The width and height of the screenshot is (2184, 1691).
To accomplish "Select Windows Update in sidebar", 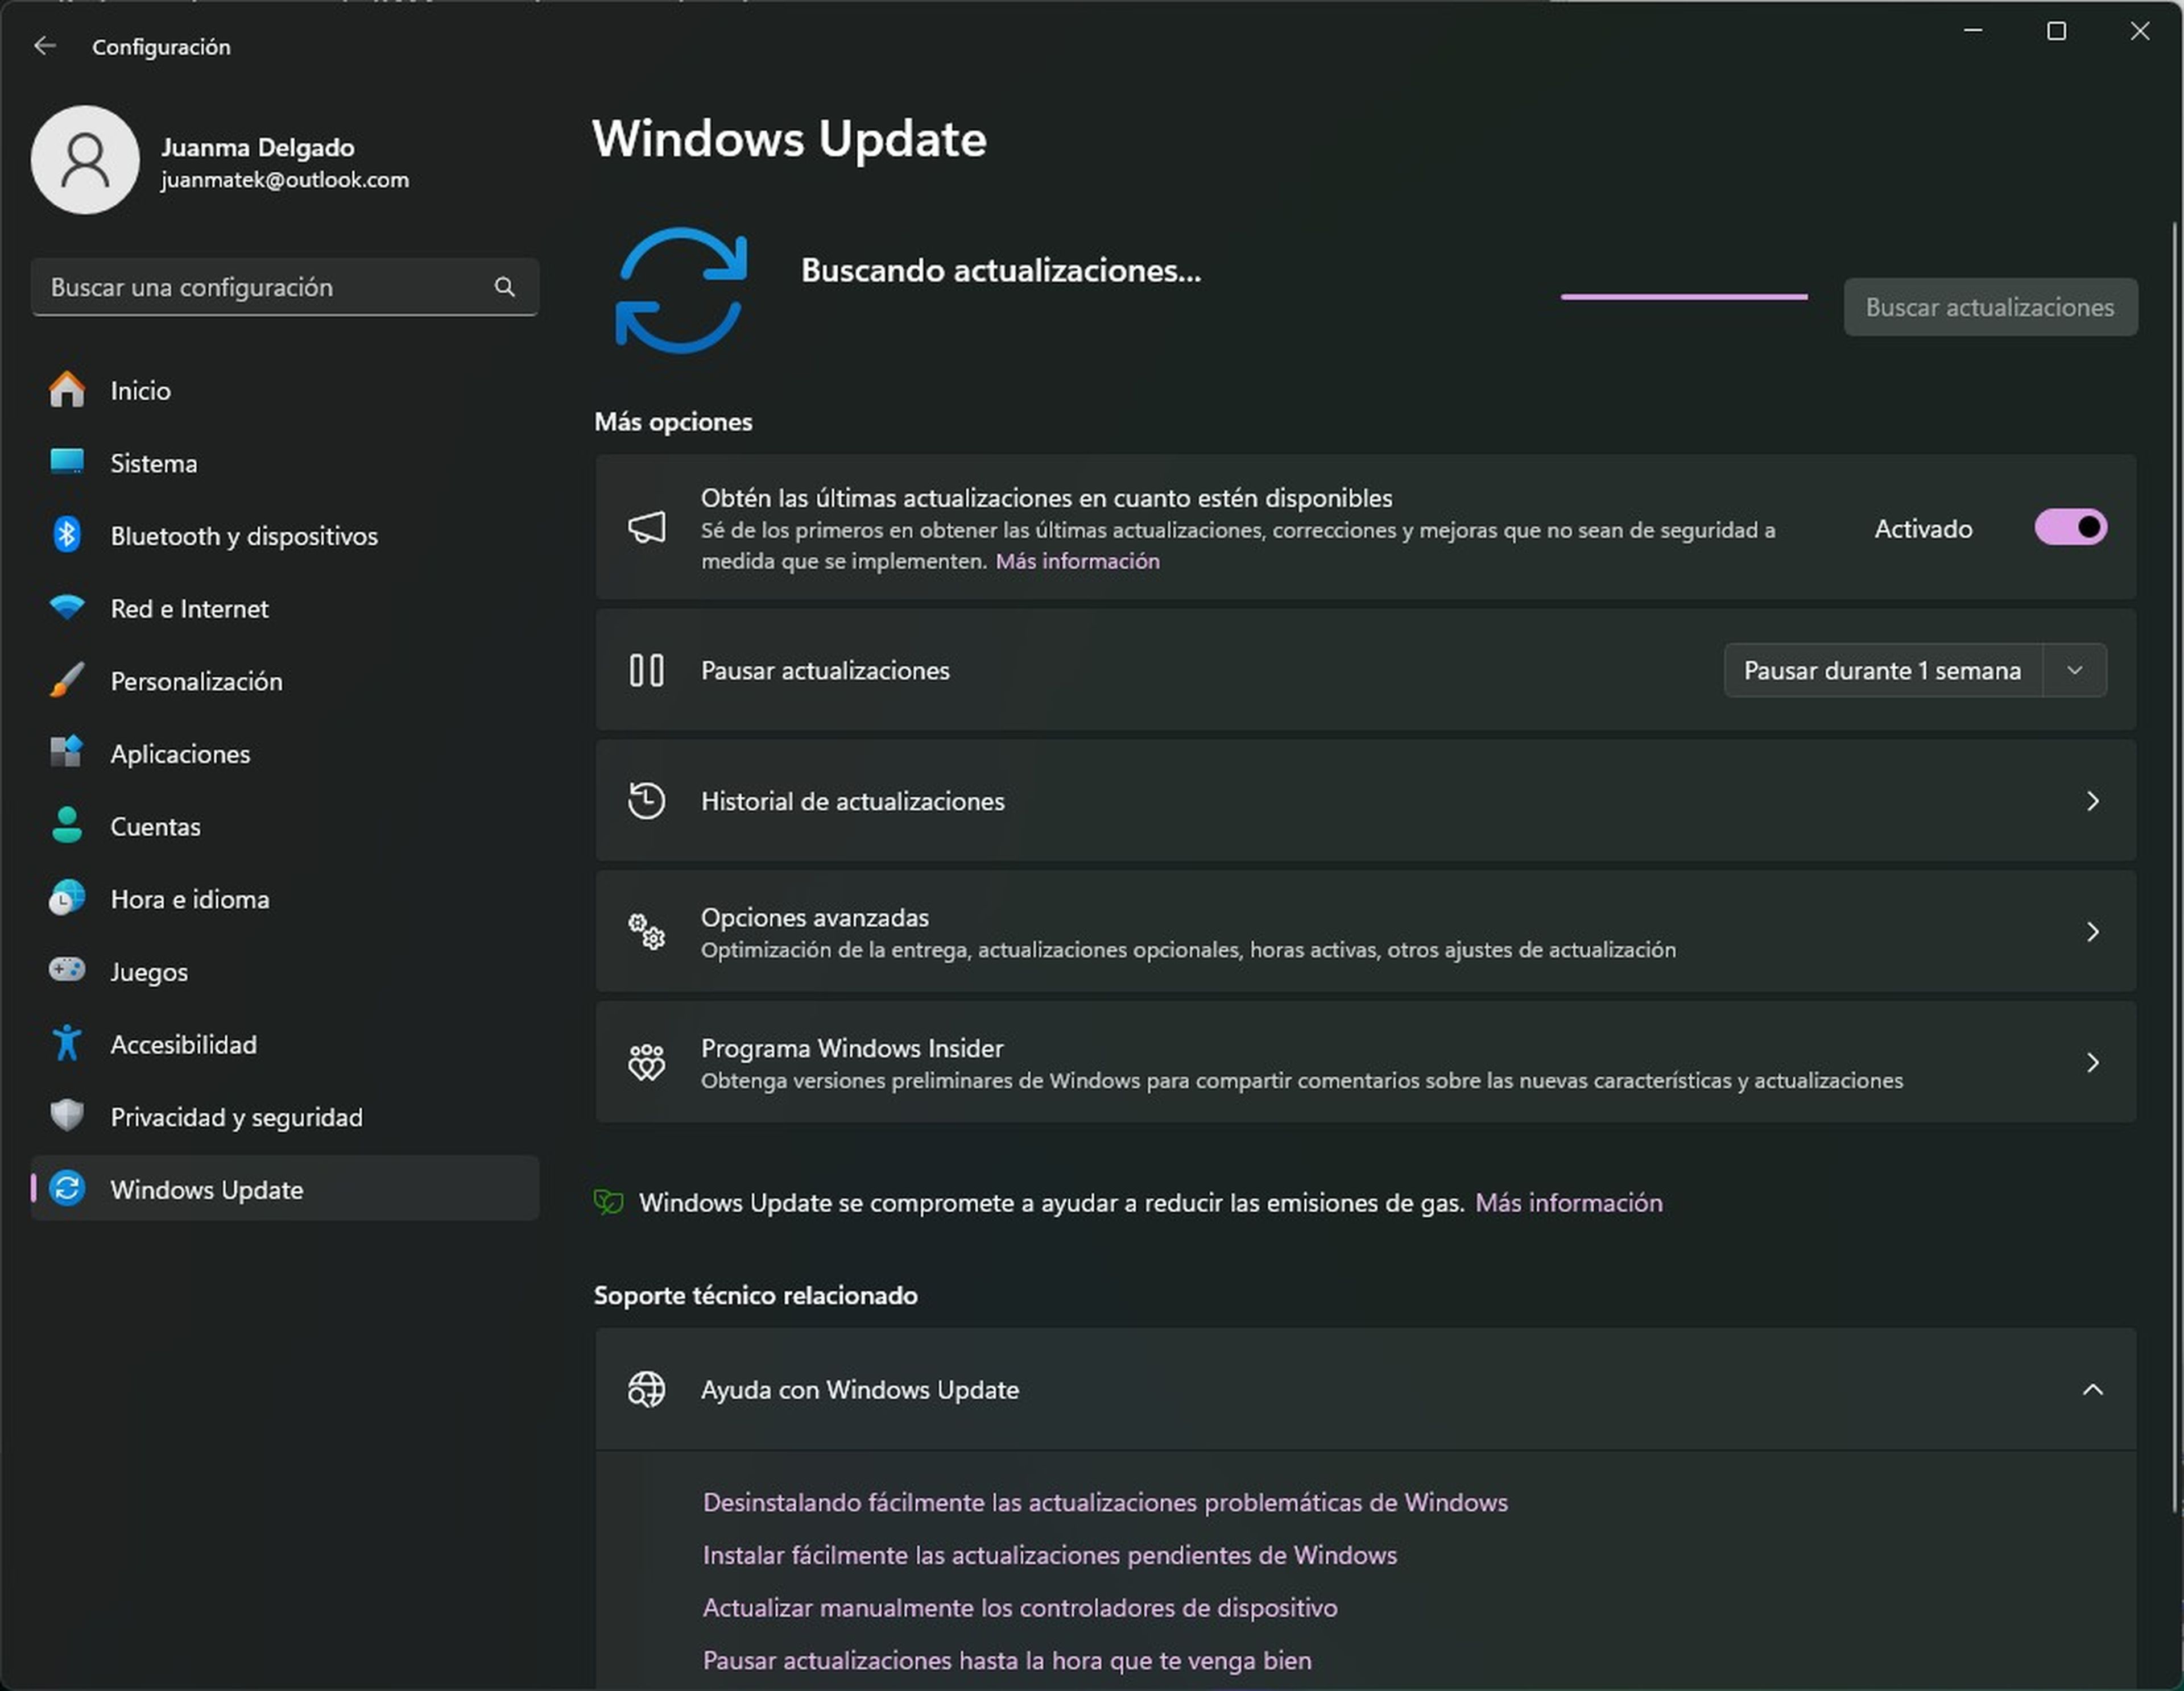I will click(x=285, y=1188).
